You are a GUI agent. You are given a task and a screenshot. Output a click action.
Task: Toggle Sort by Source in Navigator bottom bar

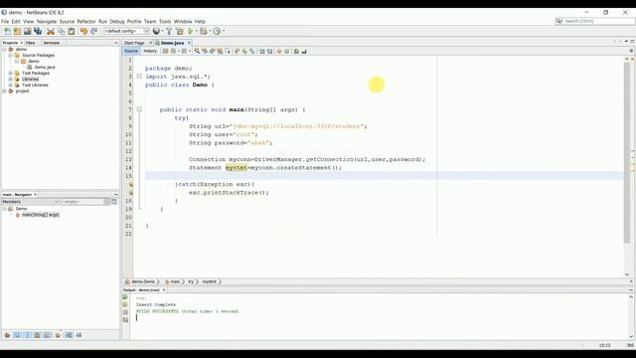point(79,335)
